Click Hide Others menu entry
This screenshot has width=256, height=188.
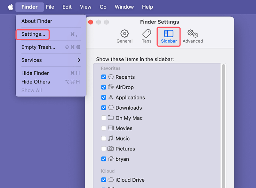pyautogui.click(x=36, y=82)
